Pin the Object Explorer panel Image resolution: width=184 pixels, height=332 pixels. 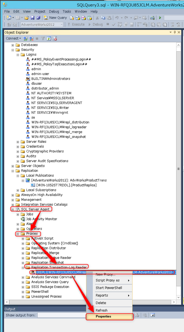click(x=175, y=32)
